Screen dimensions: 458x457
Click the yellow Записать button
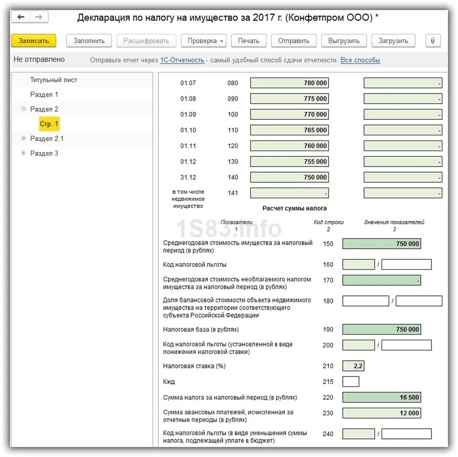pyautogui.click(x=34, y=41)
